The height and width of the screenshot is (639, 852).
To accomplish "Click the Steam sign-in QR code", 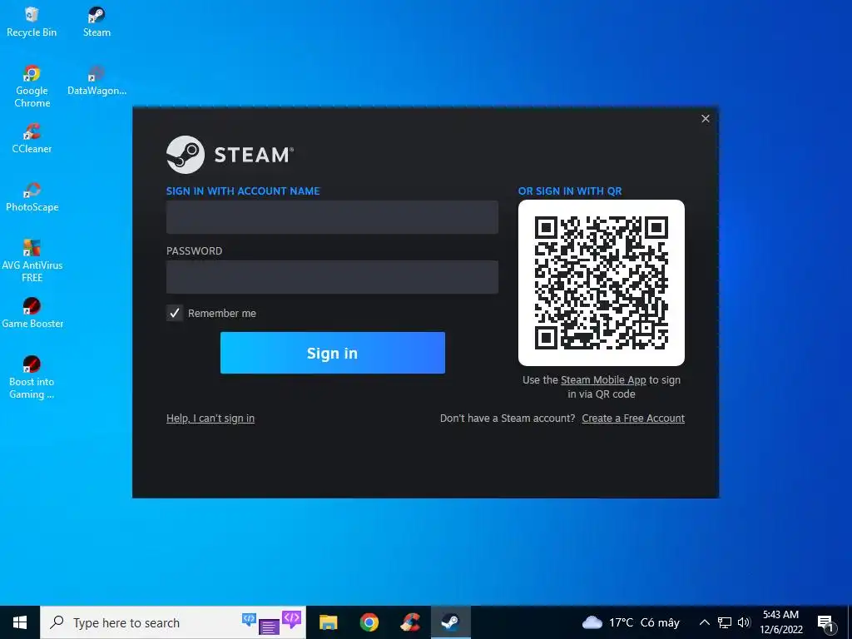I will [601, 283].
